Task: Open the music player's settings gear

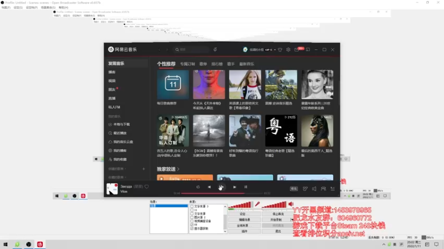Action: tap(288, 50)
